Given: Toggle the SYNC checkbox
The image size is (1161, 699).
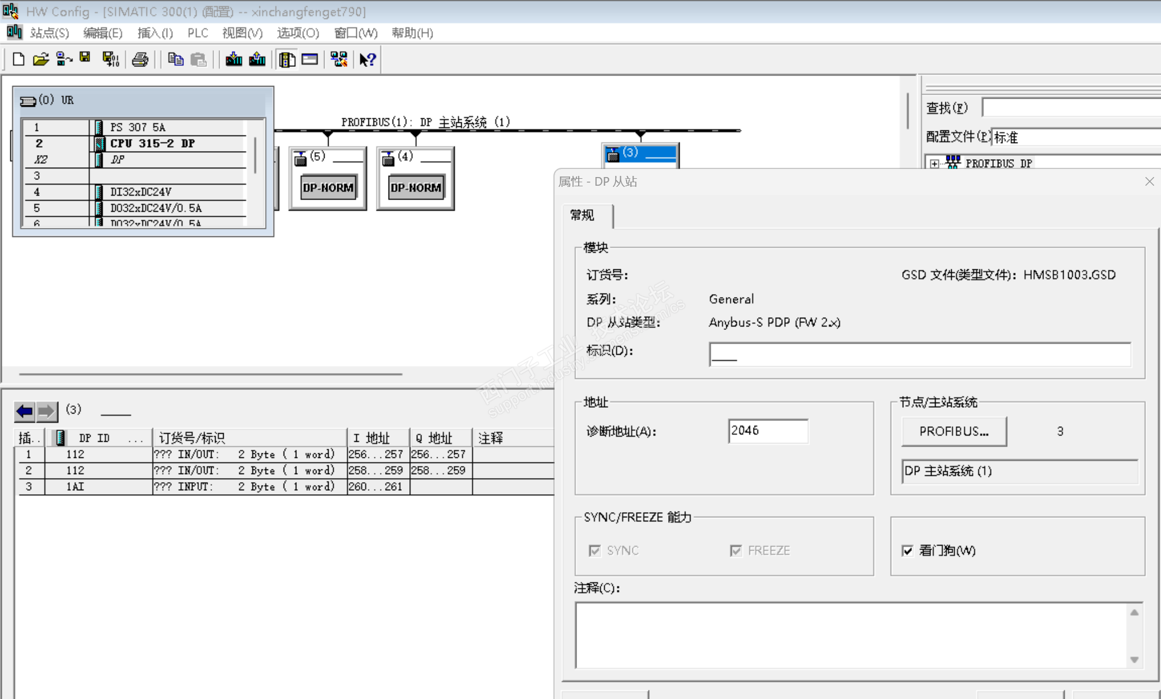Looking at the screenshot, I should click(594, 551).
